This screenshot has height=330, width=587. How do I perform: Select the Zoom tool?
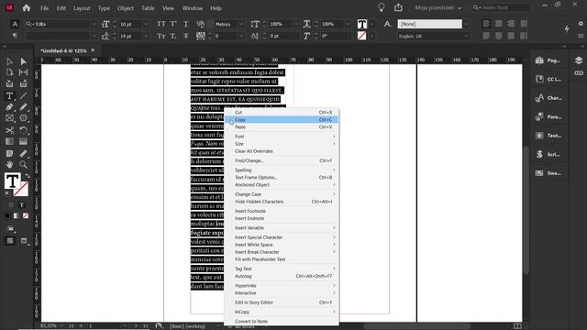click(x=23, y=164)
